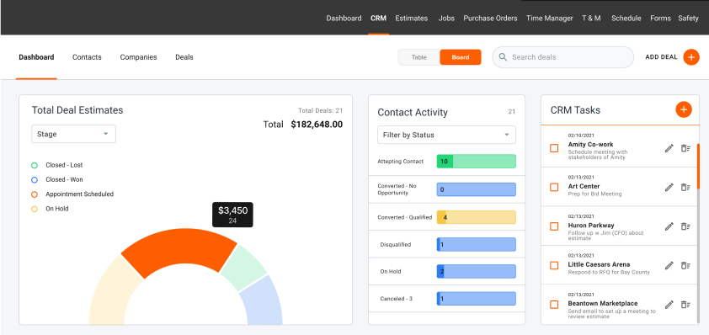Screen dimensions: 709x335
Task: Tick the Beantown Marketplace checkbox
Action: click(554, 304)
